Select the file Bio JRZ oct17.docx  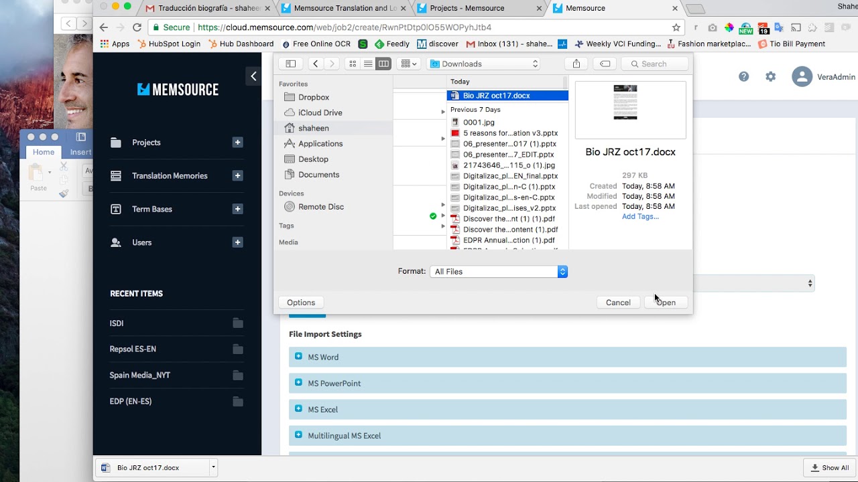pos(507,96)
